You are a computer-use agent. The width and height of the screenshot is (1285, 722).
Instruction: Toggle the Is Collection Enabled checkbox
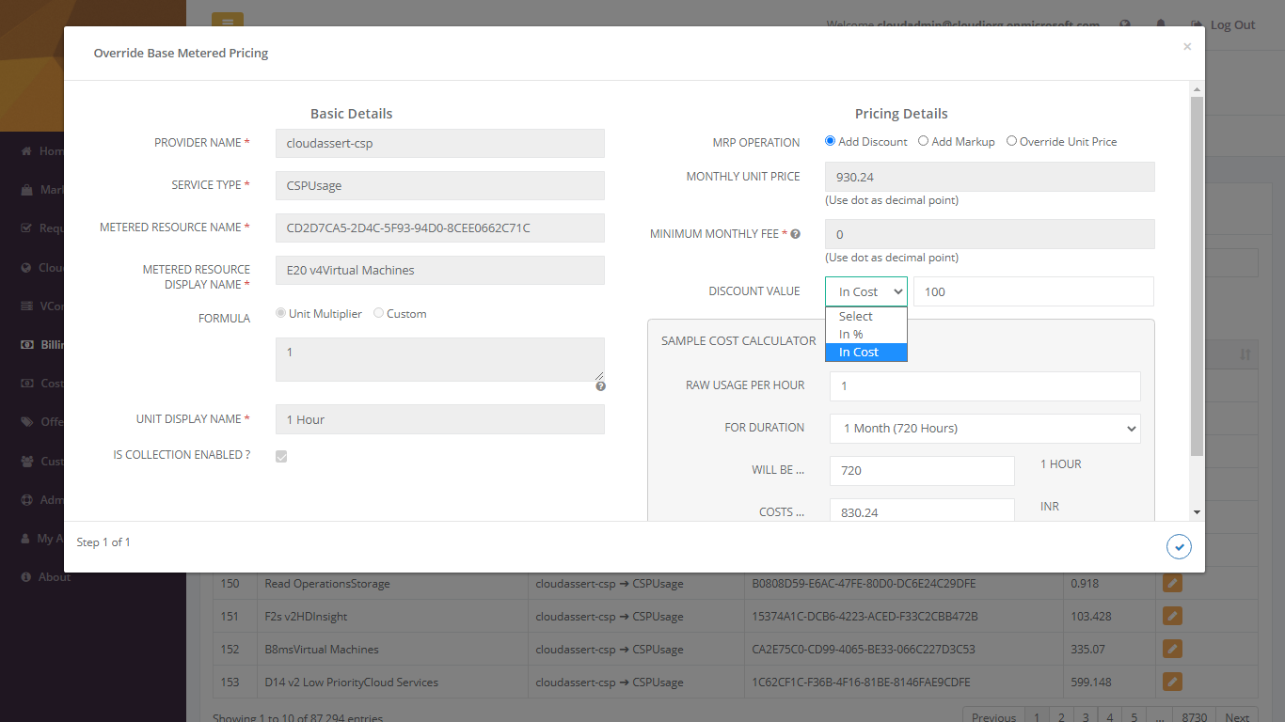click(x=281, y=457)
